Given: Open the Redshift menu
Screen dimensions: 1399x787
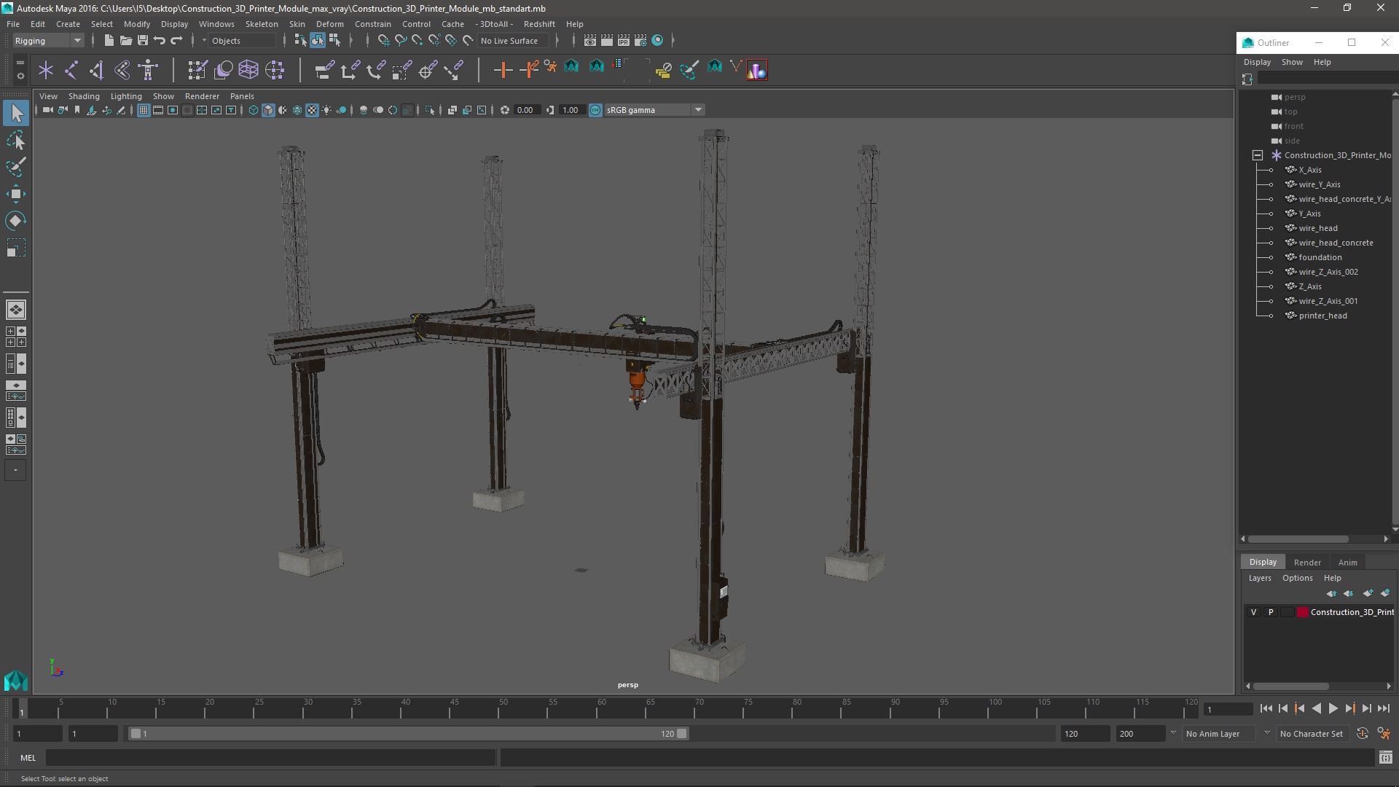Looking at the screenshot, I should click(x=539, y=24).
